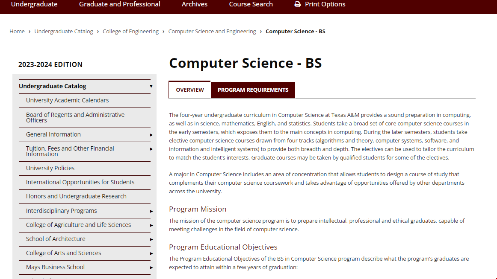497x279 pixels.
Task: Click the printer icon beside Print Options
Action: 298,4
